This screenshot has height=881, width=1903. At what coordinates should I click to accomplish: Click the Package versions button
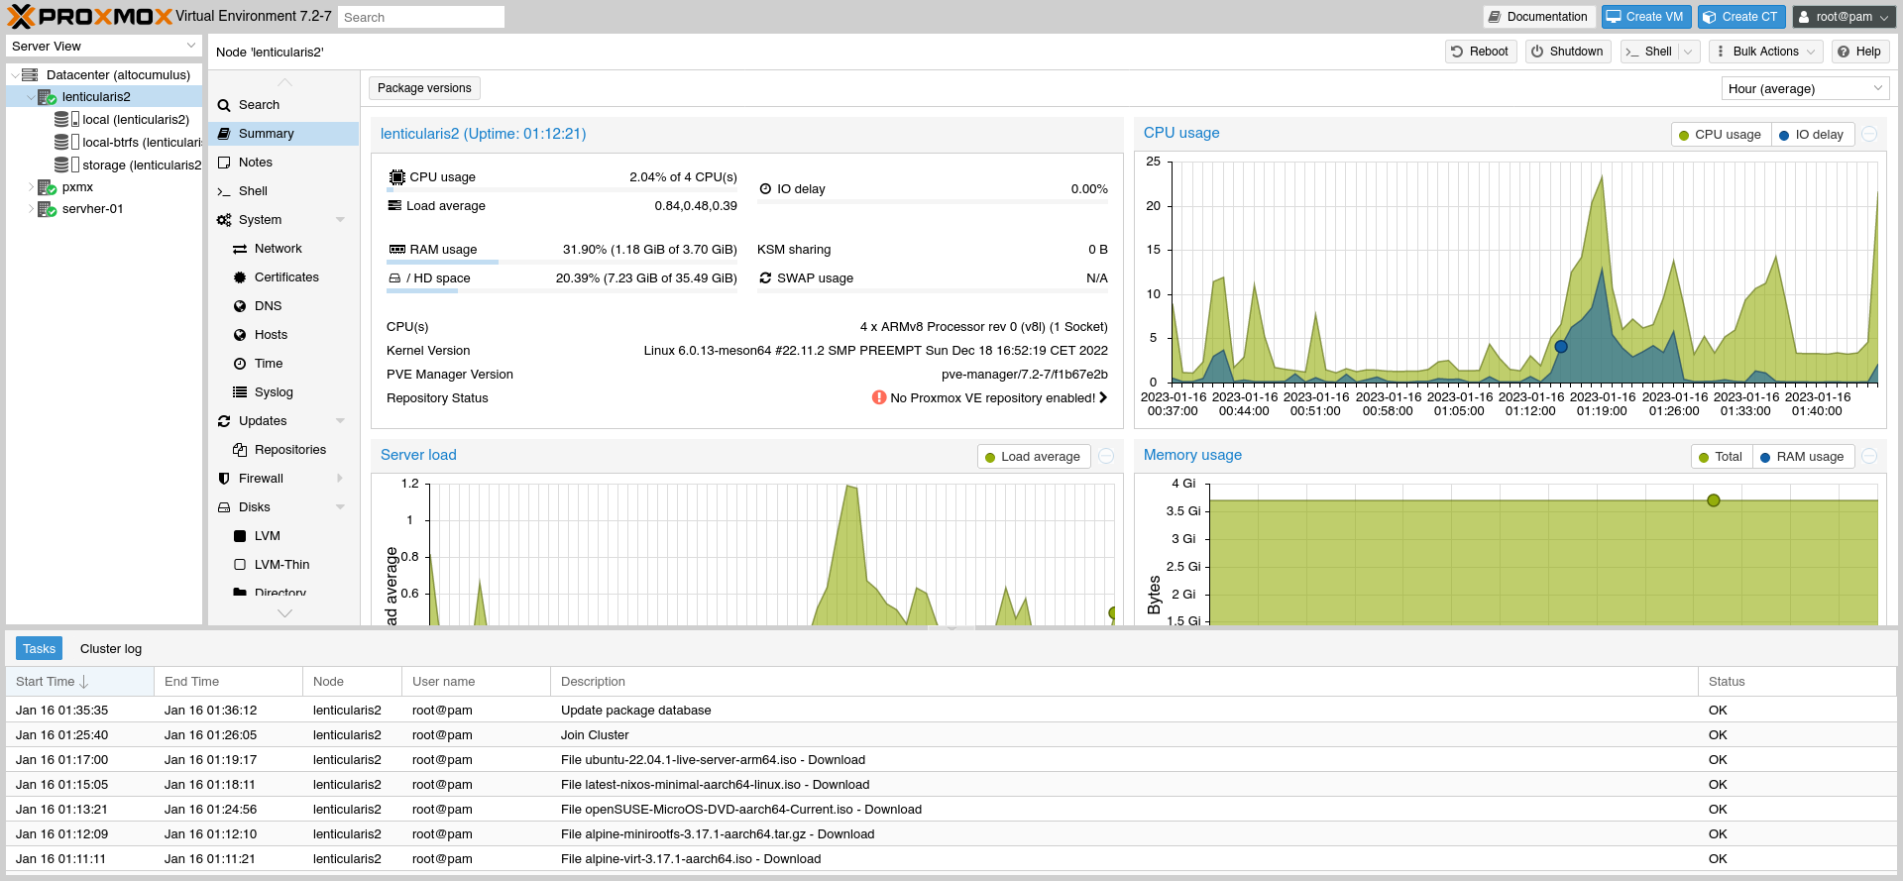(424, 88)
